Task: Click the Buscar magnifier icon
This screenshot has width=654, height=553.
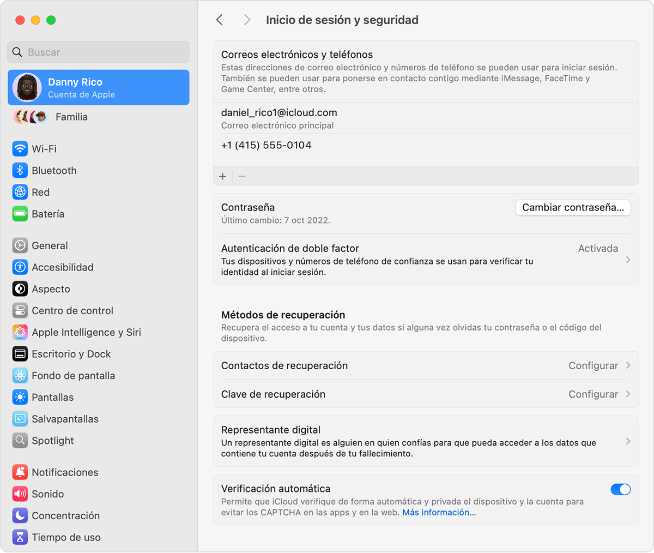Action: 17,52
